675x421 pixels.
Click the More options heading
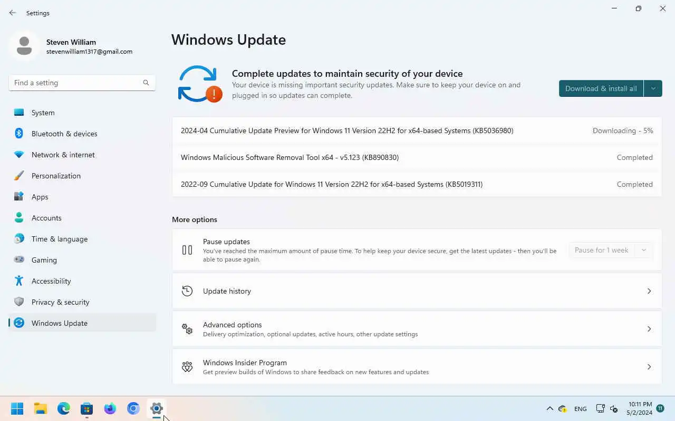[195, 219]
